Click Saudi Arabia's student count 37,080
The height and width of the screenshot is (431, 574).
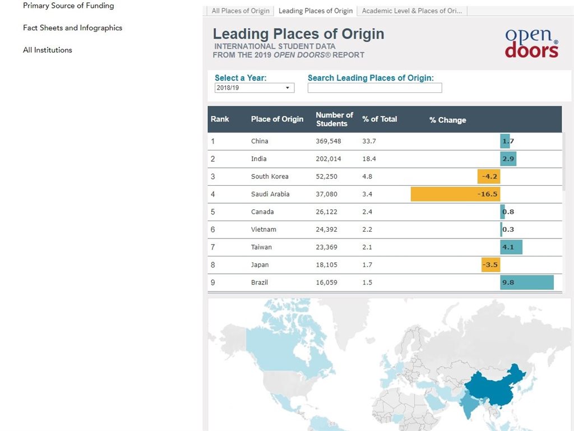(x=327, y=194)
